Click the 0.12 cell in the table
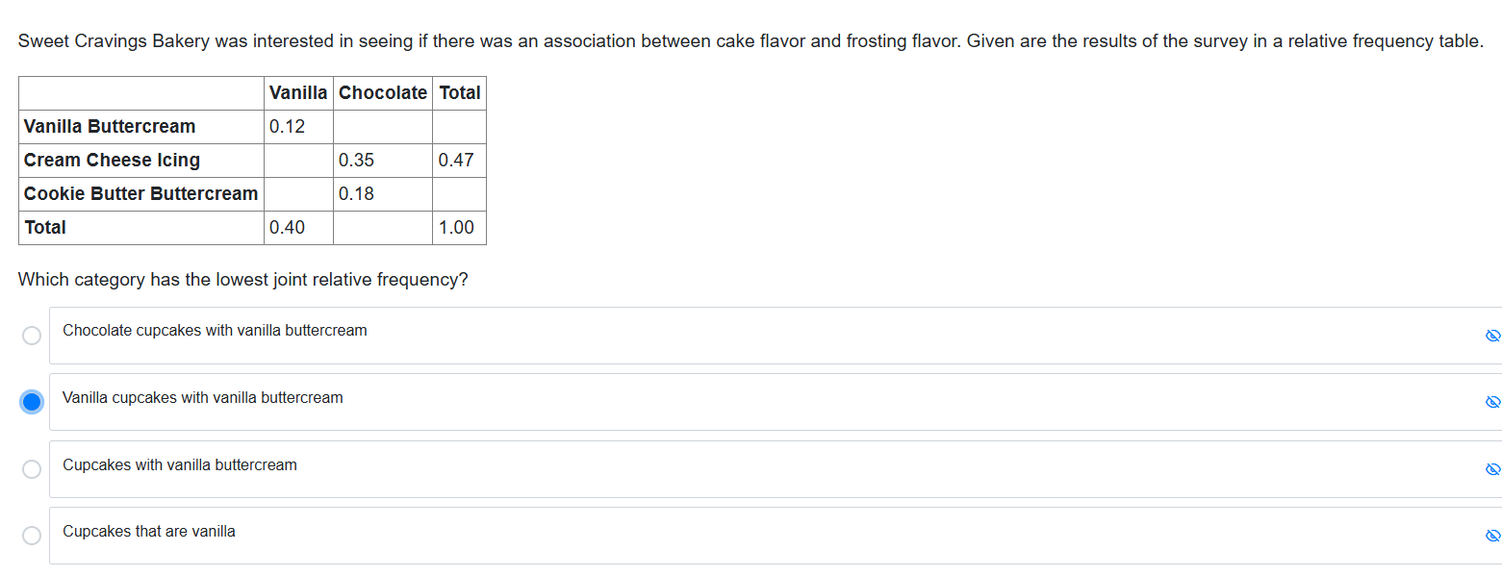Viewport: 1502px width, 576px height. pyautogui.click(x=287, y=127)
